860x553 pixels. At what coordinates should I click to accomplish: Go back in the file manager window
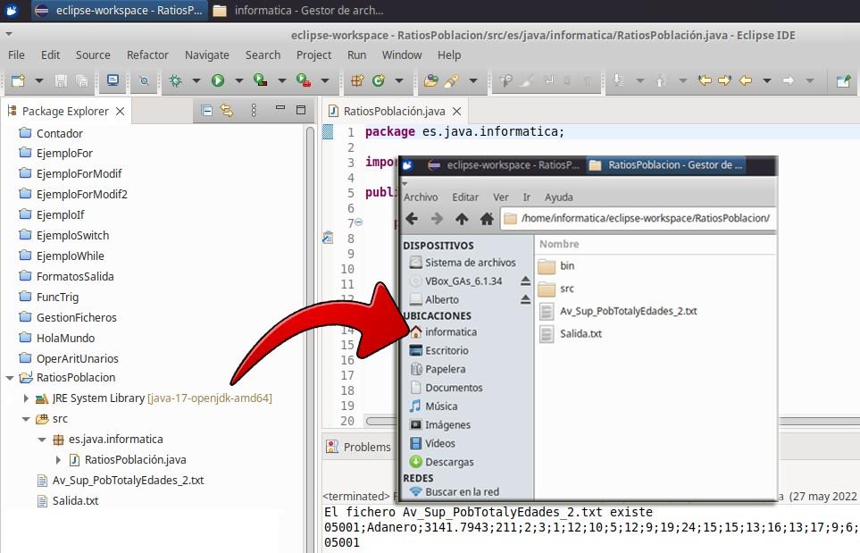tap(412, 219)
